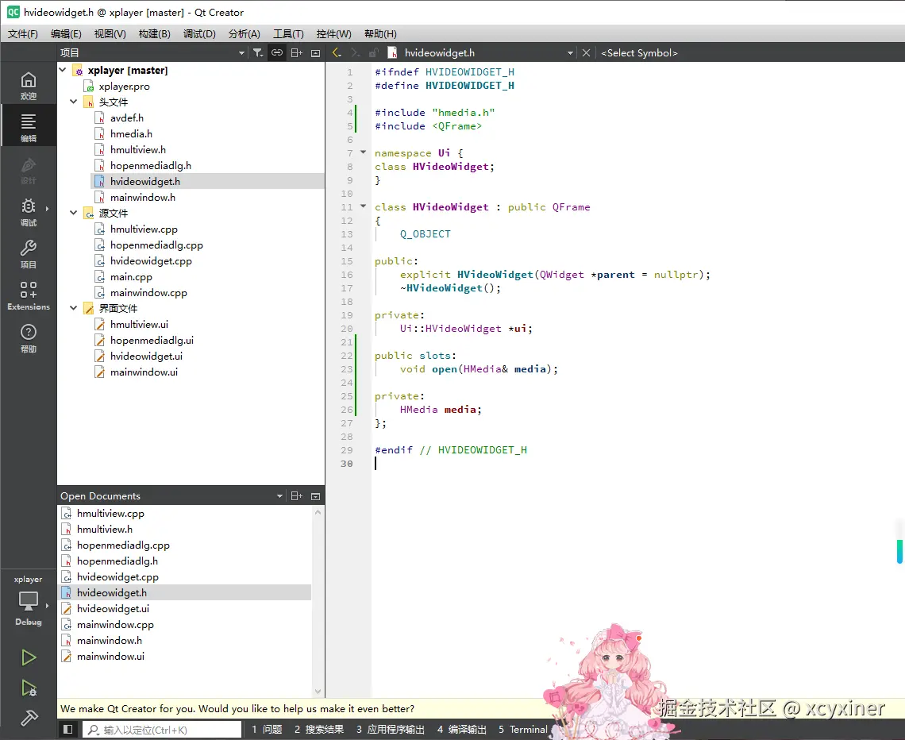
Task: Click the green Run button
Action: tap(29, 657)
